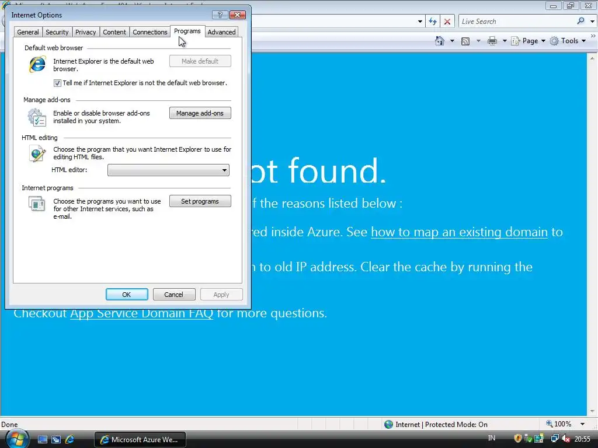598x448 pixels.
Task: Toggle 'Tell me if Internet Explorer is not default' checkbox
Action: click(x=57, y=83)
